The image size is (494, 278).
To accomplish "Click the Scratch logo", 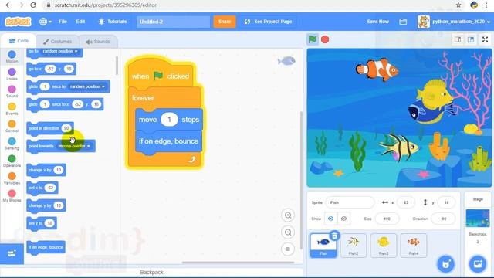I will [18, 22].
